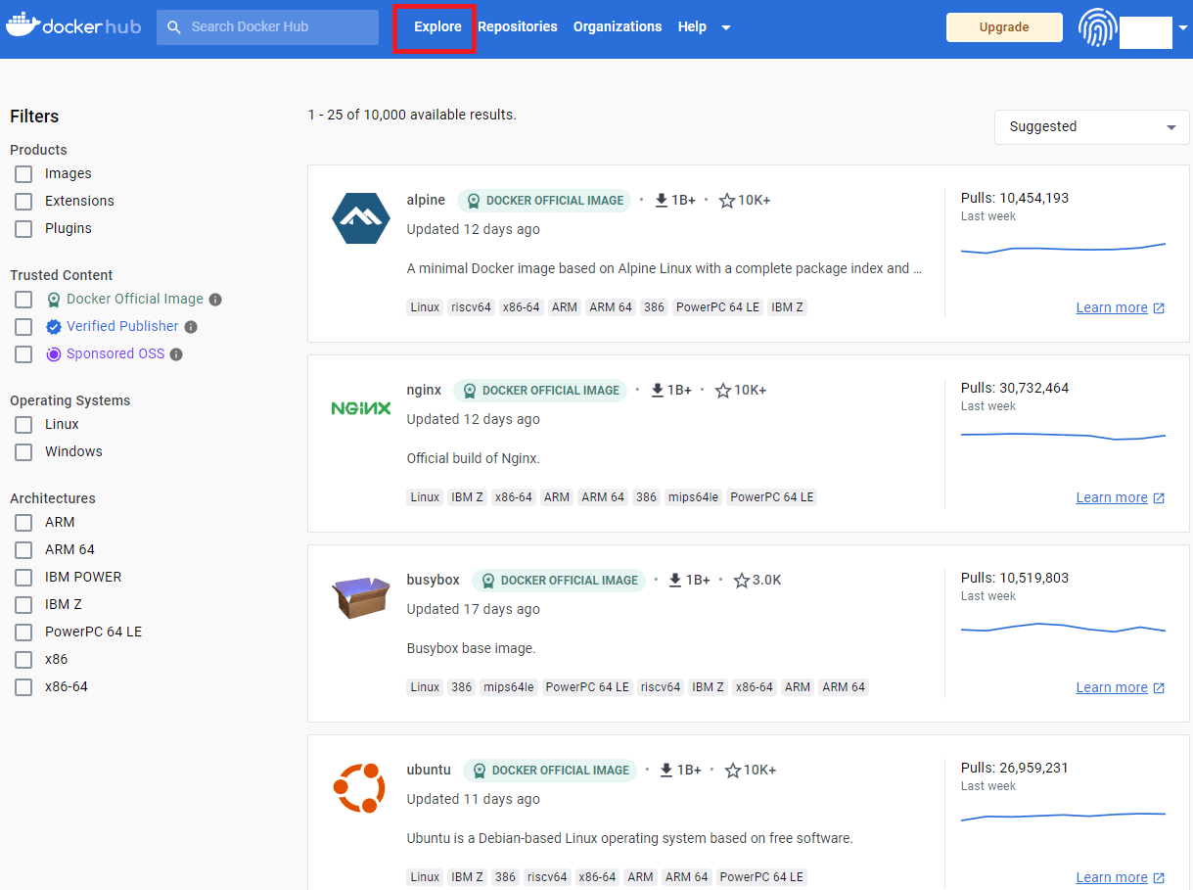
Task: Click the Upgrade button
Action: tap(1004, 27)
